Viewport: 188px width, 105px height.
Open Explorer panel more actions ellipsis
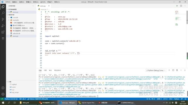point(33,6)
